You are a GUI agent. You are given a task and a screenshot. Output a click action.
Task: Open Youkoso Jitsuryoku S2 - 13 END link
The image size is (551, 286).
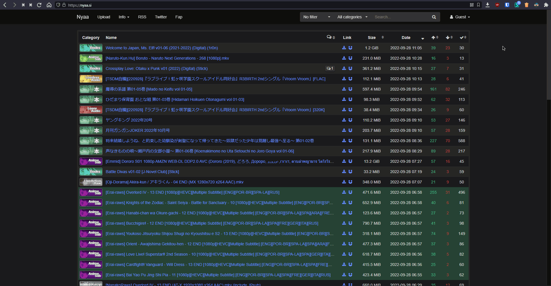[x=220, y=234]
